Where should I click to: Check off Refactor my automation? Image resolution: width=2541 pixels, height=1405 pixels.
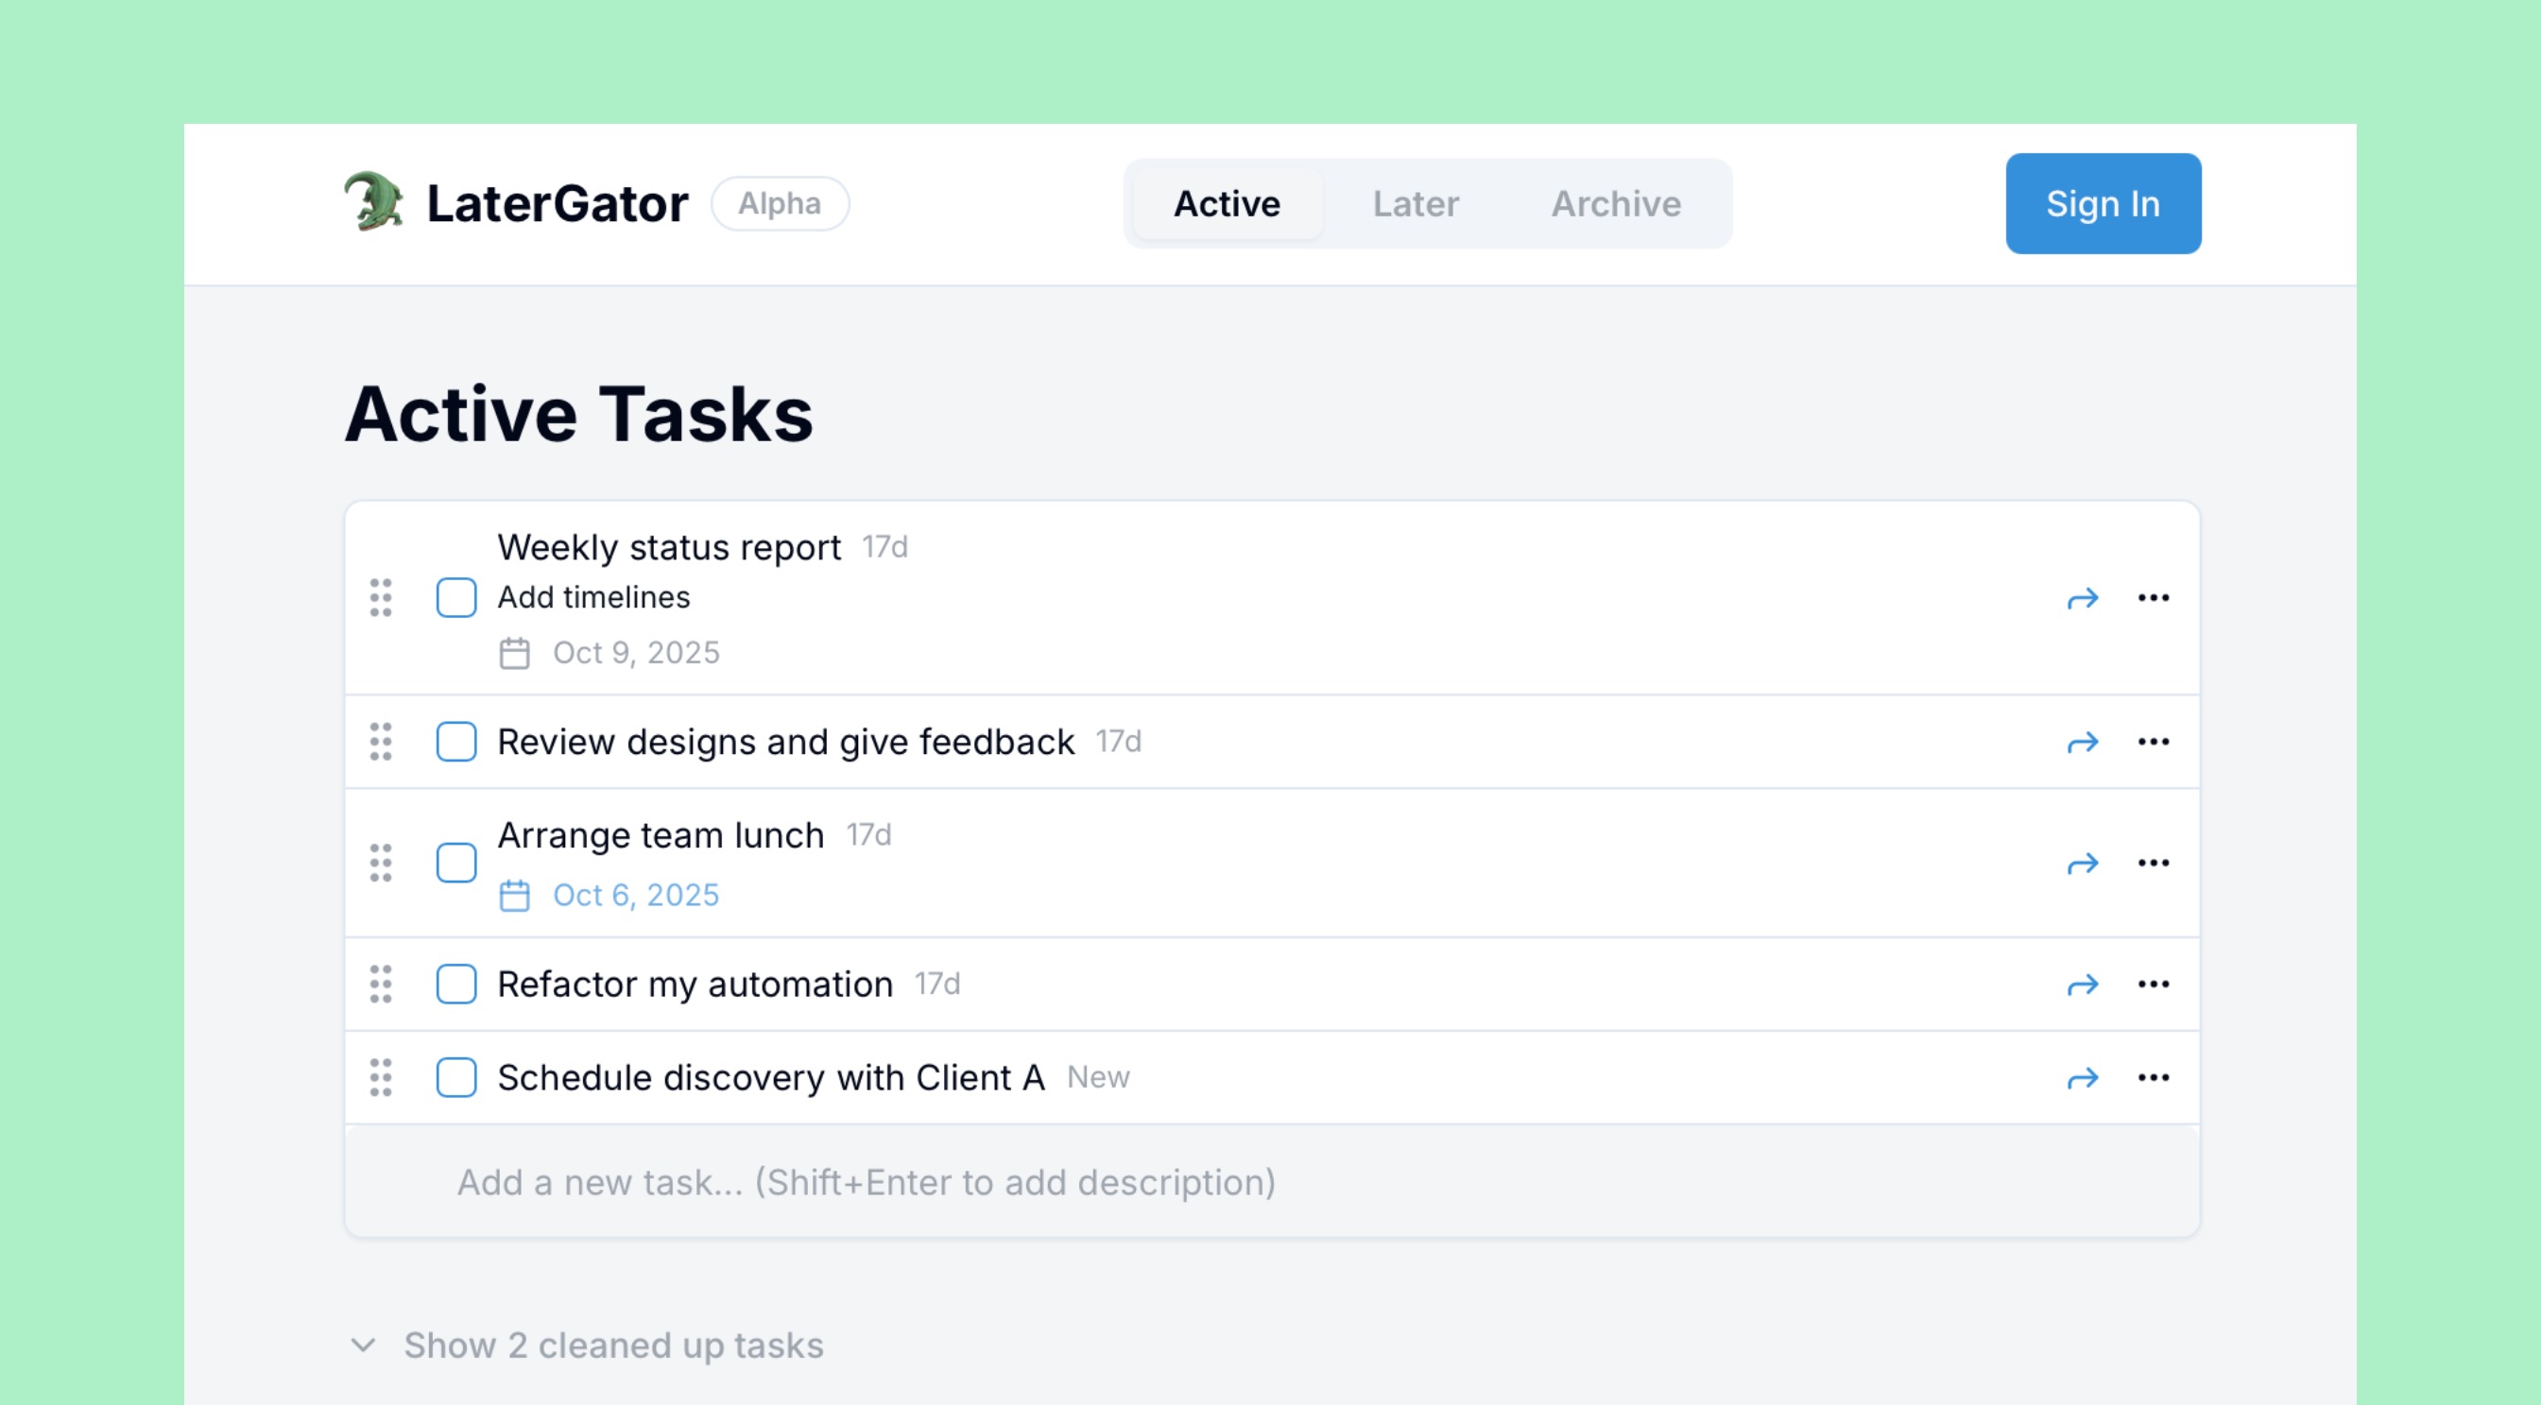[455, 983]
